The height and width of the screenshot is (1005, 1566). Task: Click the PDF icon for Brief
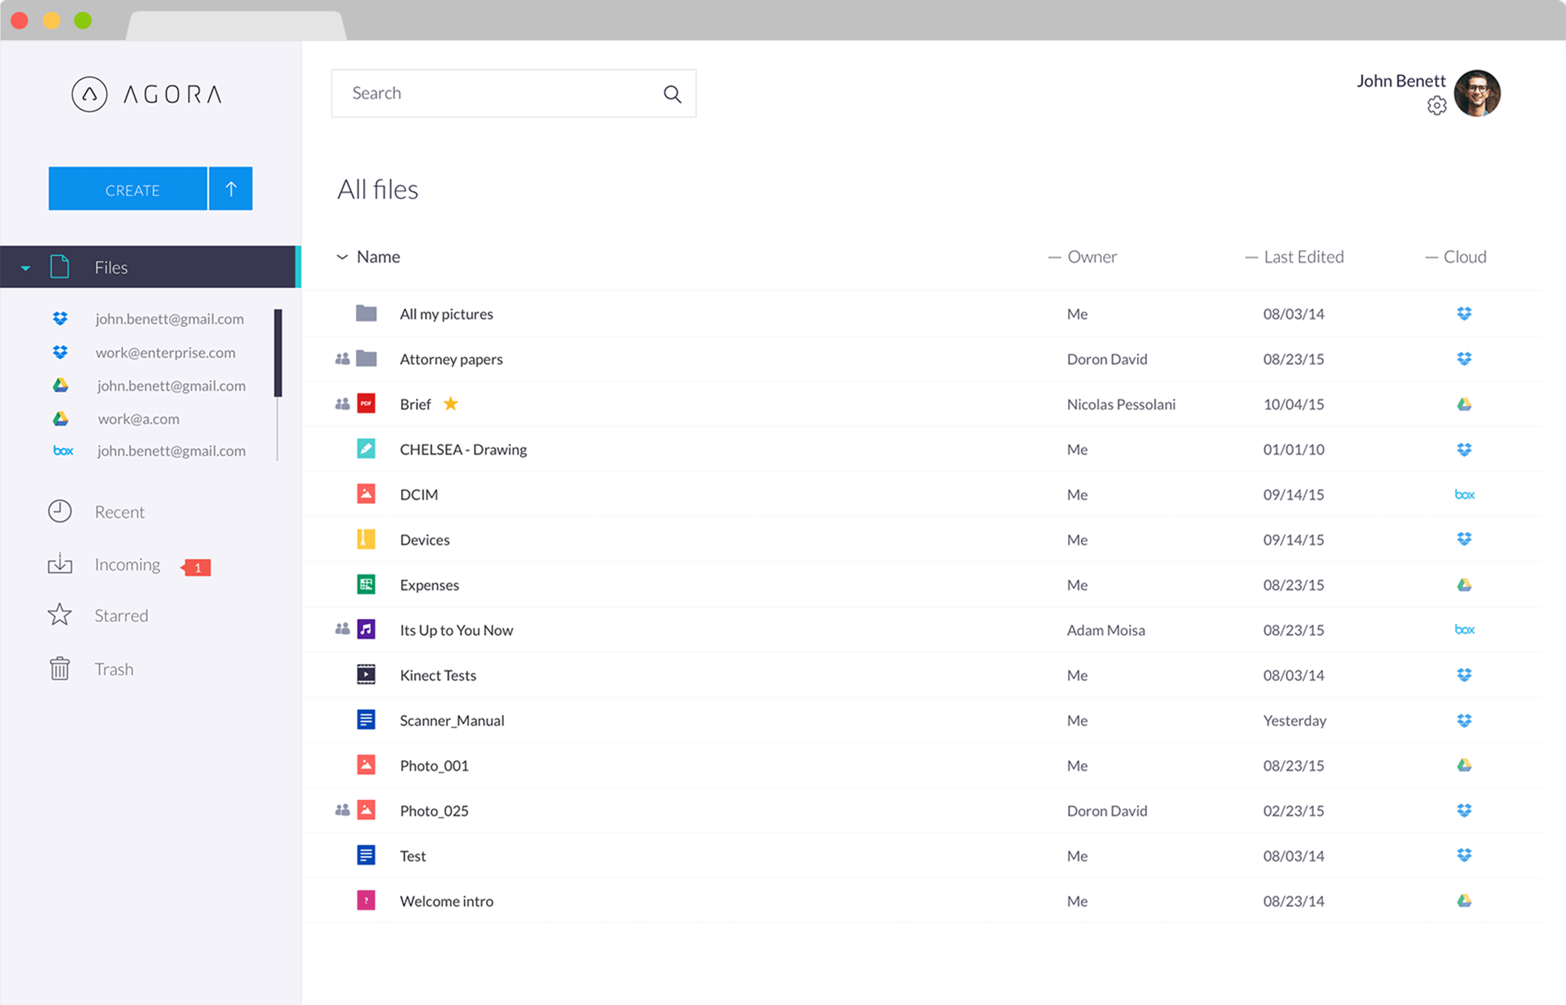pyautogui.click(x=366, y=404)
